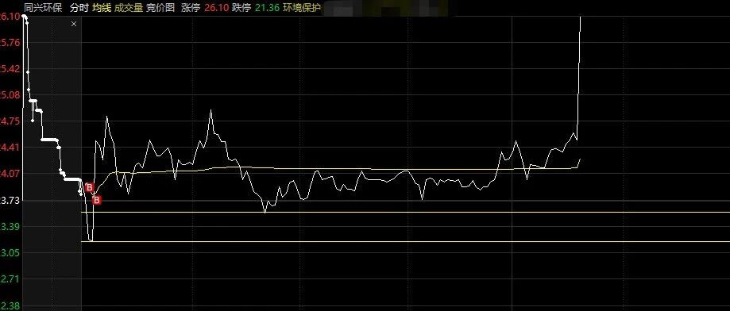This screenshot has height=311, width=730.
Task: Click the limit-down price 21.36
Action: (267, 8)
